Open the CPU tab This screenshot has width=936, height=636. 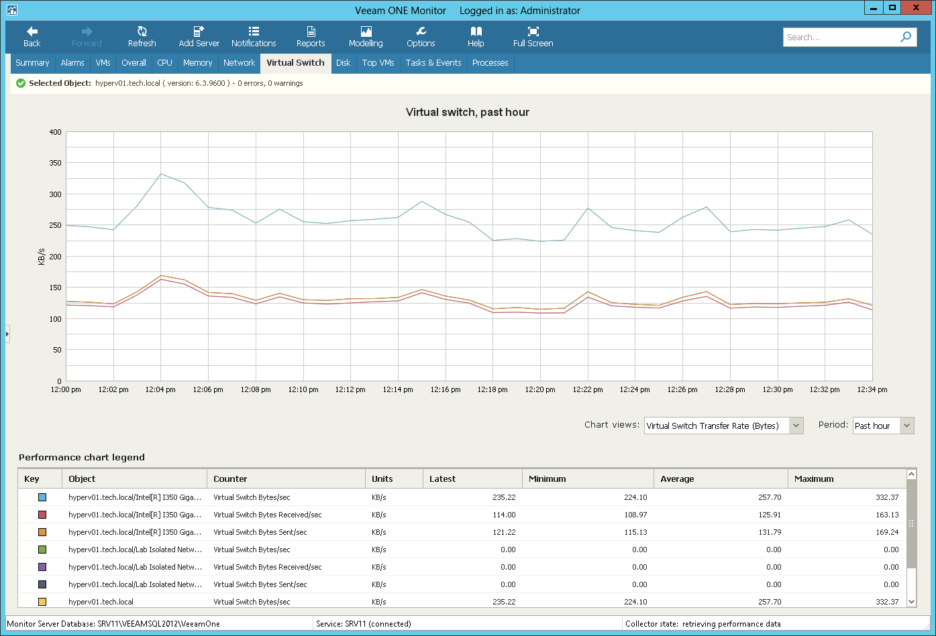pyautogui.click(x=164, y=63)
